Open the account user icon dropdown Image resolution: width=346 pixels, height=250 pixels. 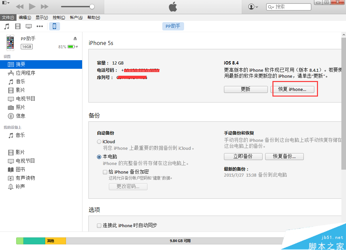click(x=253, y=7)
